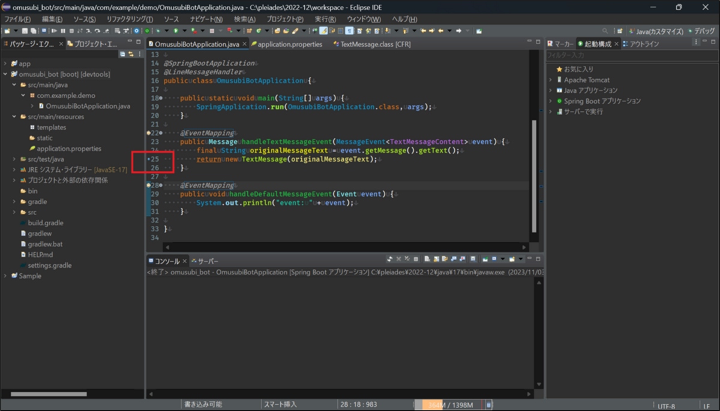This screenshot has width=720, height=411.
Task: Click the heap memory usage bar
Action: tap(449, 405)
